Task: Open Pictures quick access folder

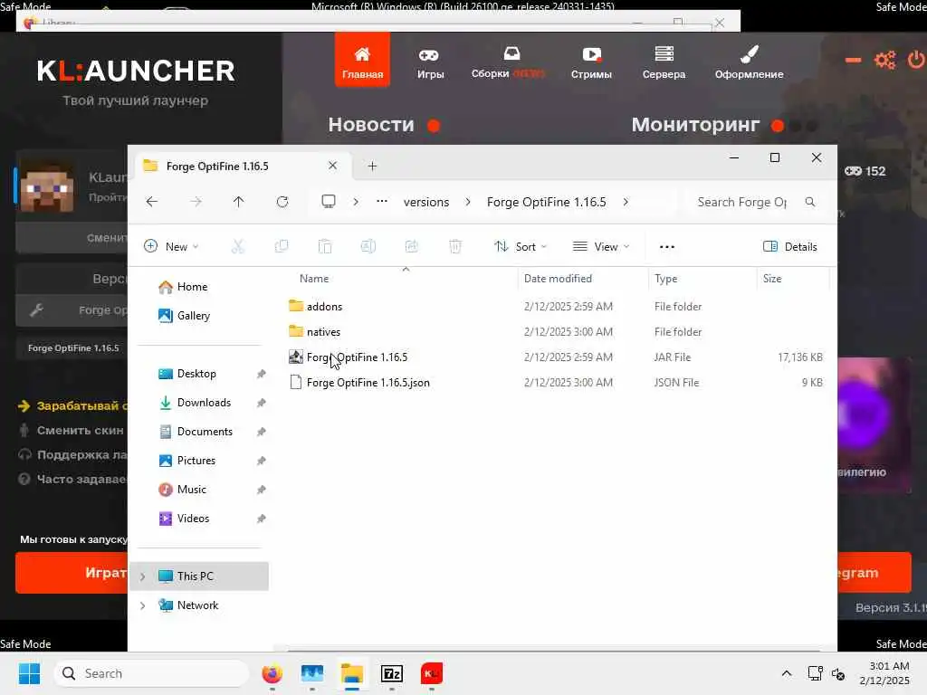Action: pyautogui.click(x=196, y=461)
